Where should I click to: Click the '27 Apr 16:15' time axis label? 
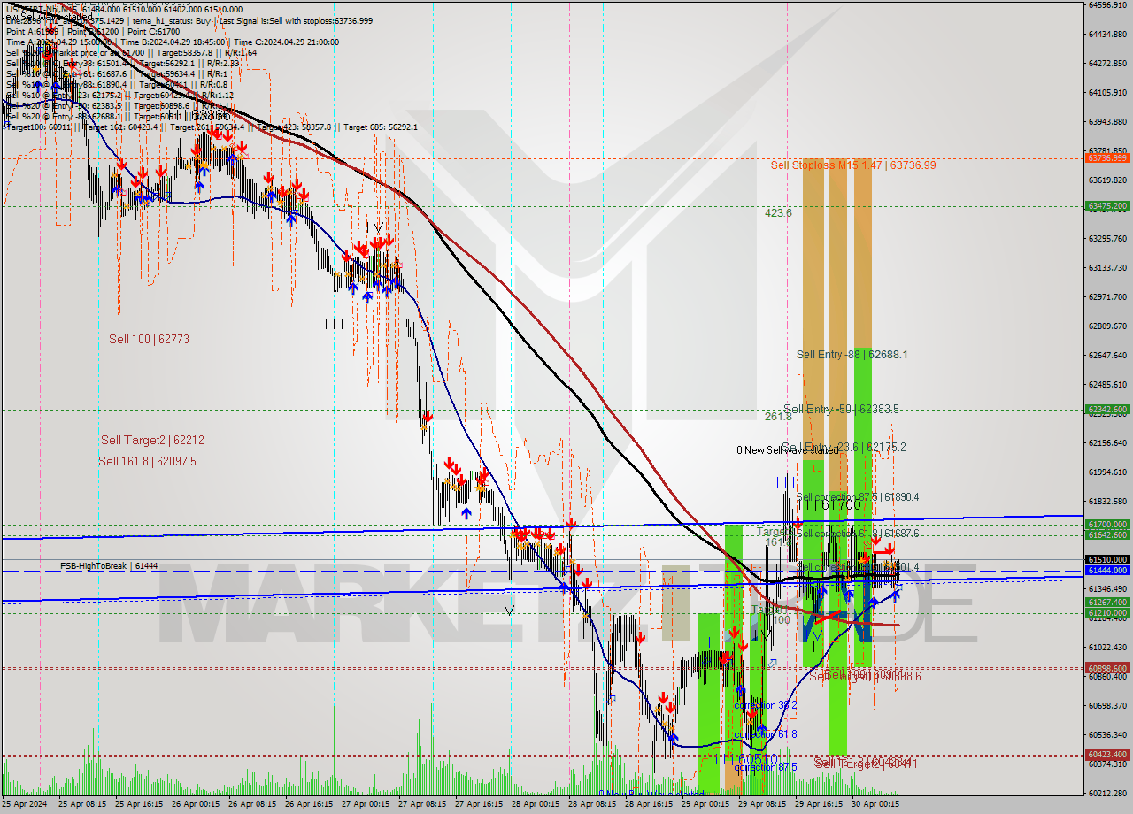pos(478,804)
